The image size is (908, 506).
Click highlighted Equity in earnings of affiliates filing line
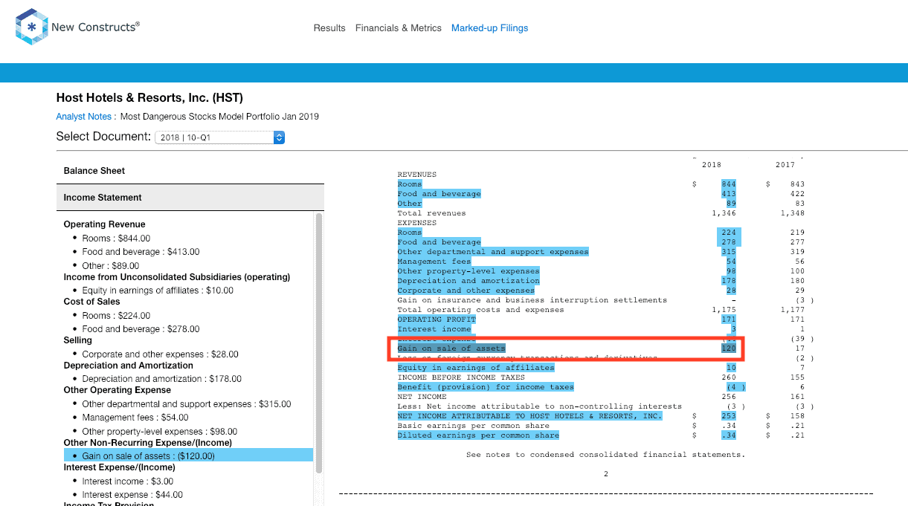click(x=476, y=368)
